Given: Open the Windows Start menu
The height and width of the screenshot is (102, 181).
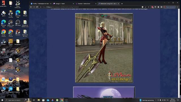Looking at the screenshot, I should tap(2, 100).
